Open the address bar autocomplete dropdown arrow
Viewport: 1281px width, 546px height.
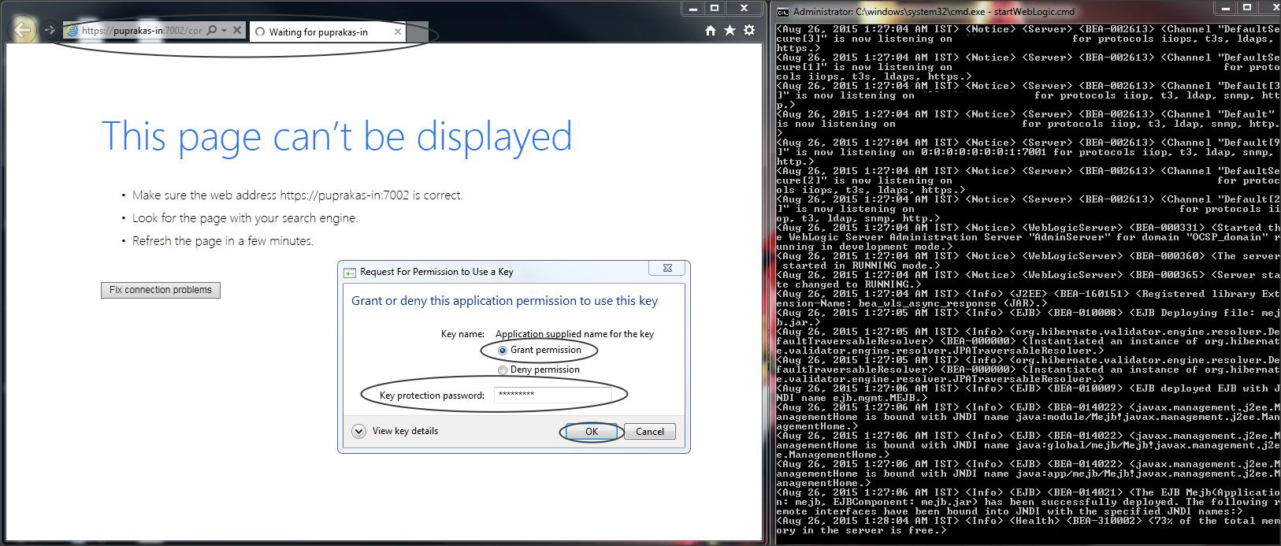pos(224,31)
